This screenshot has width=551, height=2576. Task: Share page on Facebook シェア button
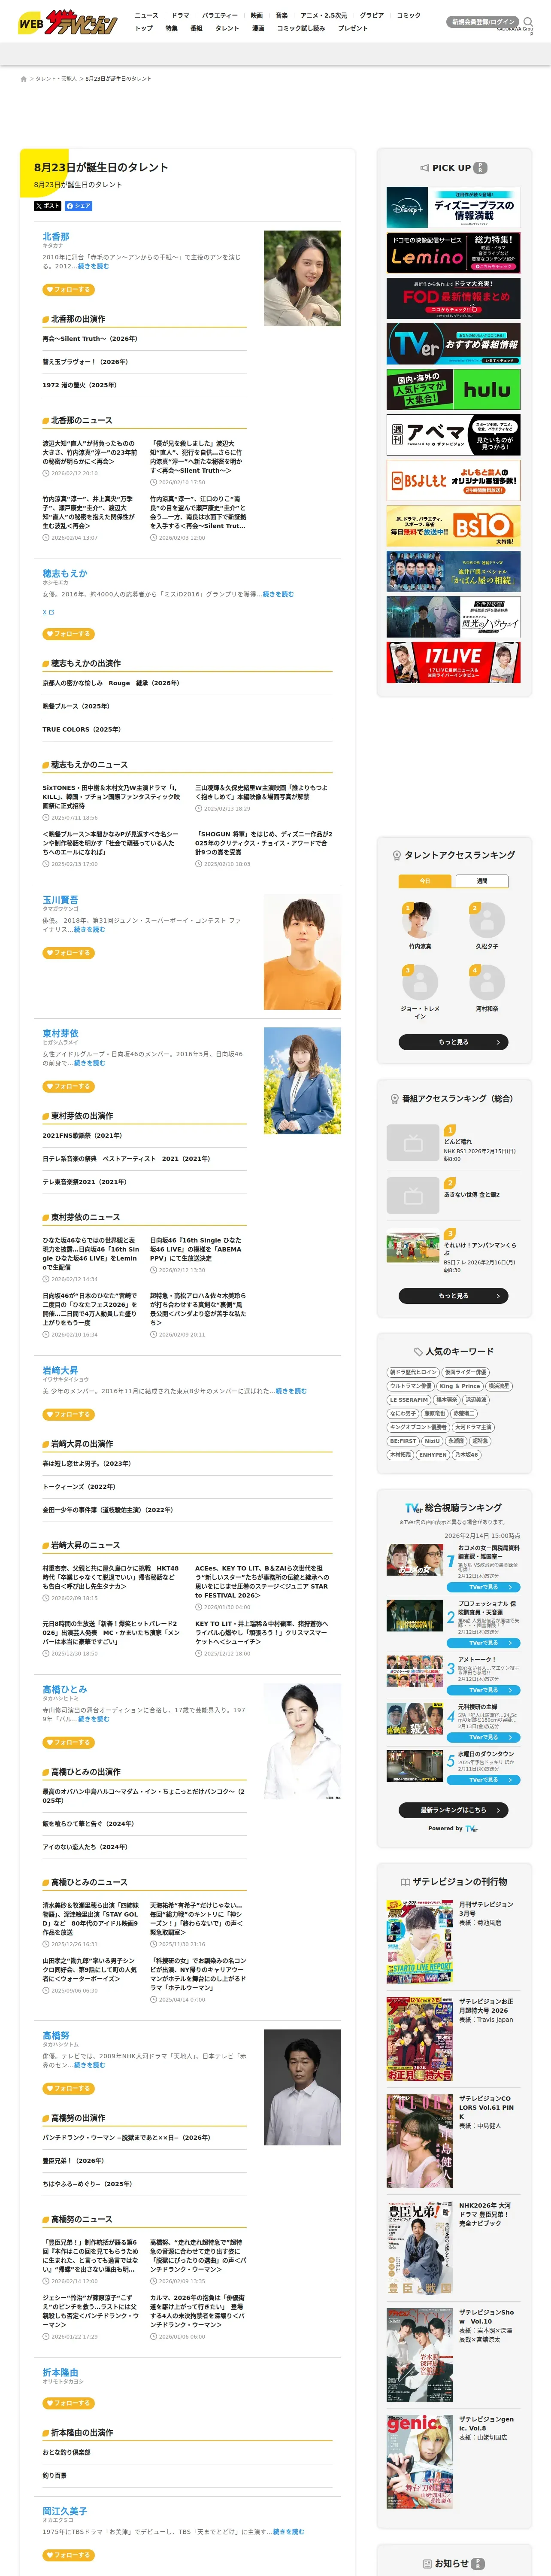[x=78, y=206]
